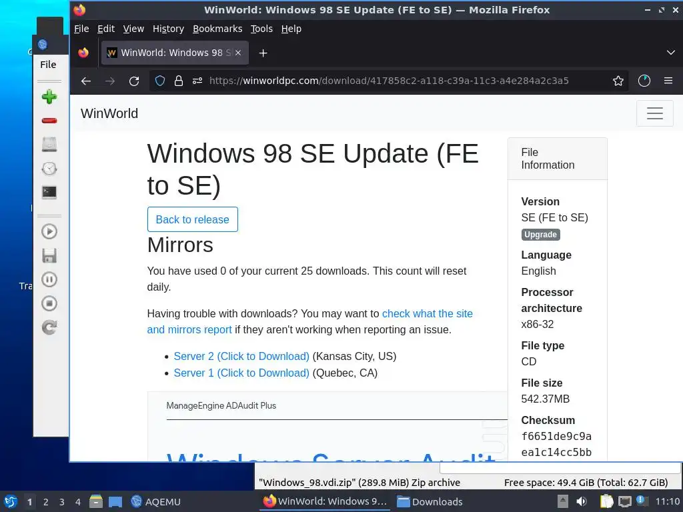Switch to workspace 4

click(x=78, y=502)
